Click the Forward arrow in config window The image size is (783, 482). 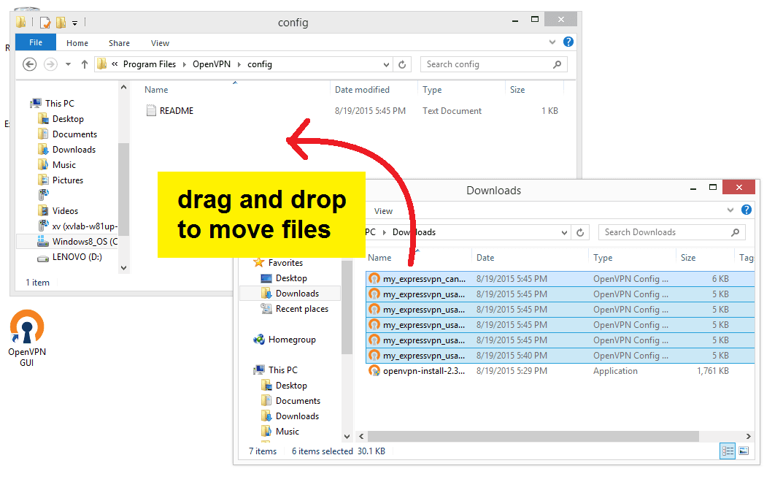point(50,64)
